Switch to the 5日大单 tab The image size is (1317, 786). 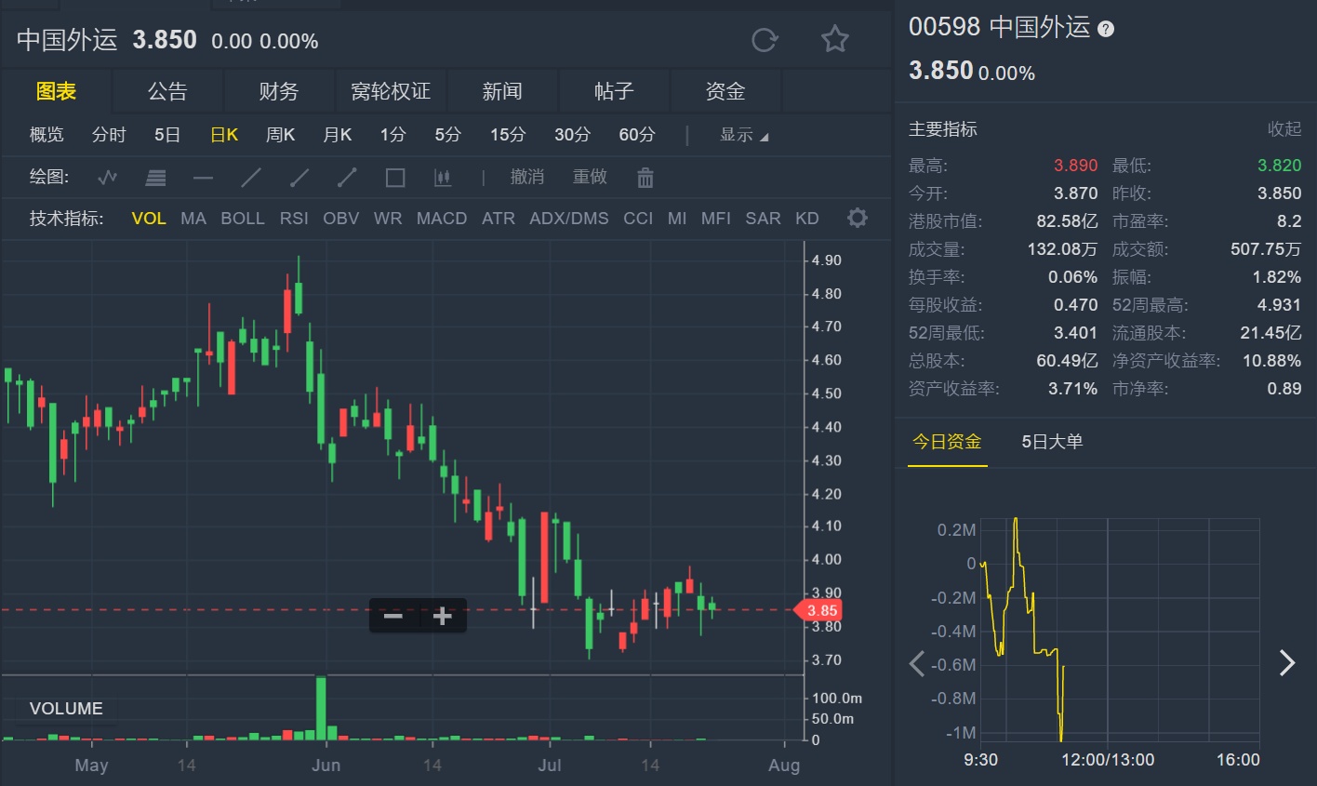(1052, 442)
